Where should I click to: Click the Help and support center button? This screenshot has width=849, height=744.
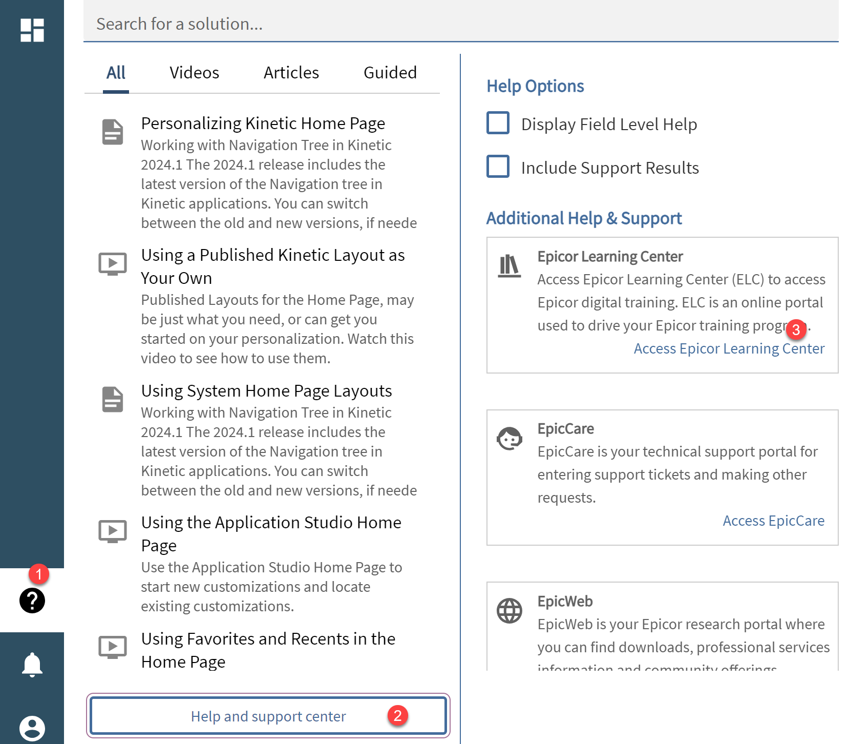pyautogui.click(x=268, y=716)
